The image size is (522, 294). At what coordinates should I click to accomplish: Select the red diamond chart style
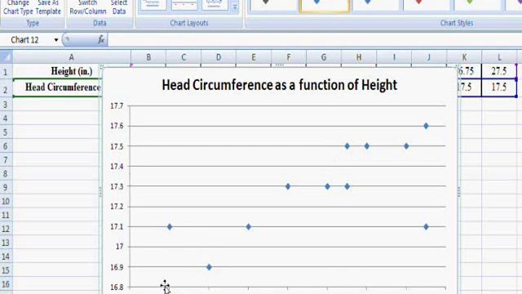(427, 6)
